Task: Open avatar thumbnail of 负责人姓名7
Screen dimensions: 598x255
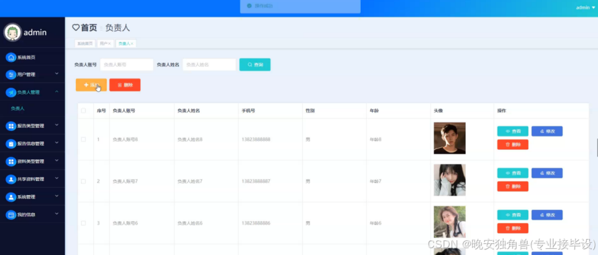Action: 450,180
